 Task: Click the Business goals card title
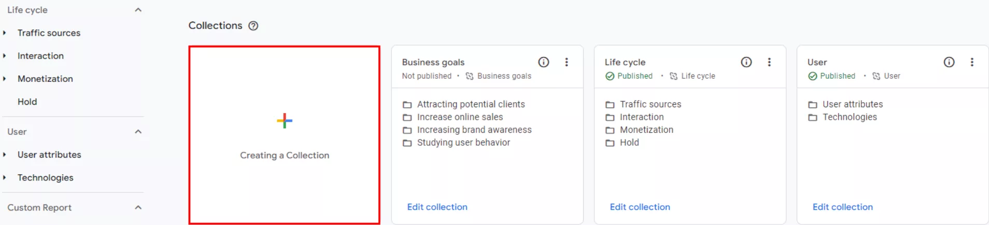click(433, 62)
